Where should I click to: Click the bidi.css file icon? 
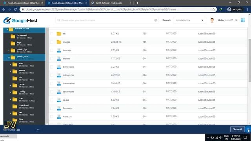[59, 58]
